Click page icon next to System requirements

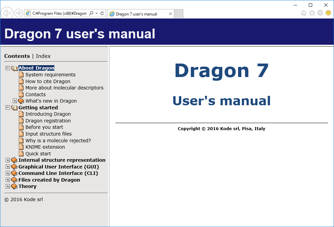pos(21,74)
